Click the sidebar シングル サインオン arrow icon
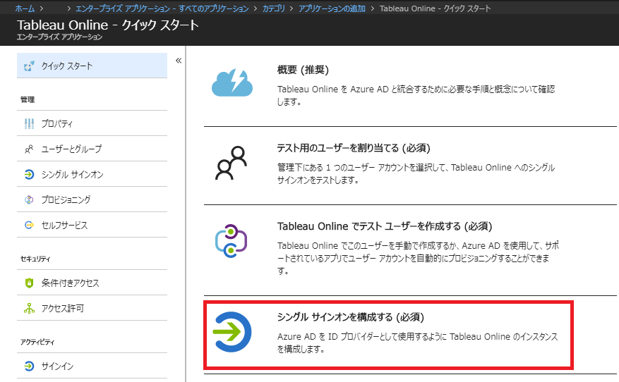Viewport: 619px width, 382px height. [29, 174]
